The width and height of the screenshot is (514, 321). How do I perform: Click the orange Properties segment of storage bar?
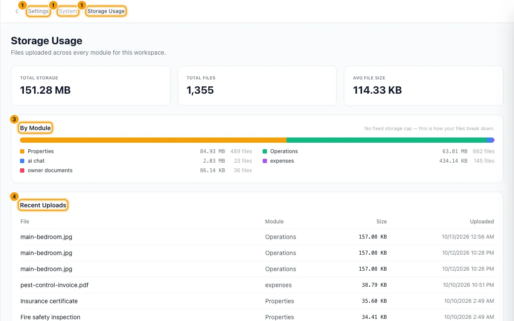153,140
